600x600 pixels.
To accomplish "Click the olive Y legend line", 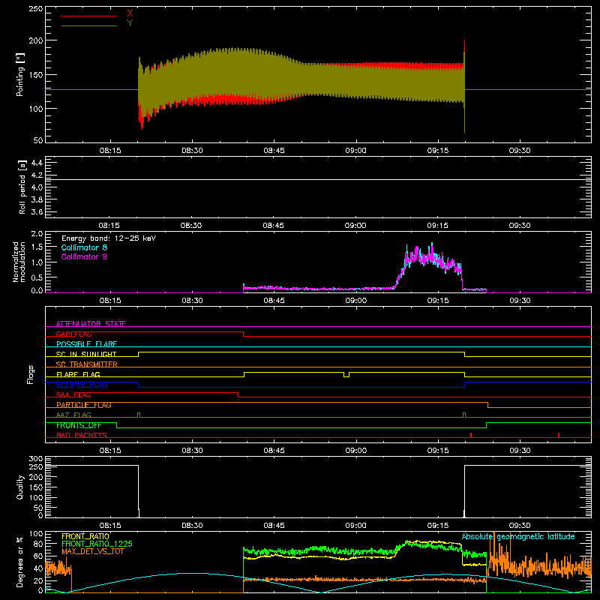I will coord(89,25).
